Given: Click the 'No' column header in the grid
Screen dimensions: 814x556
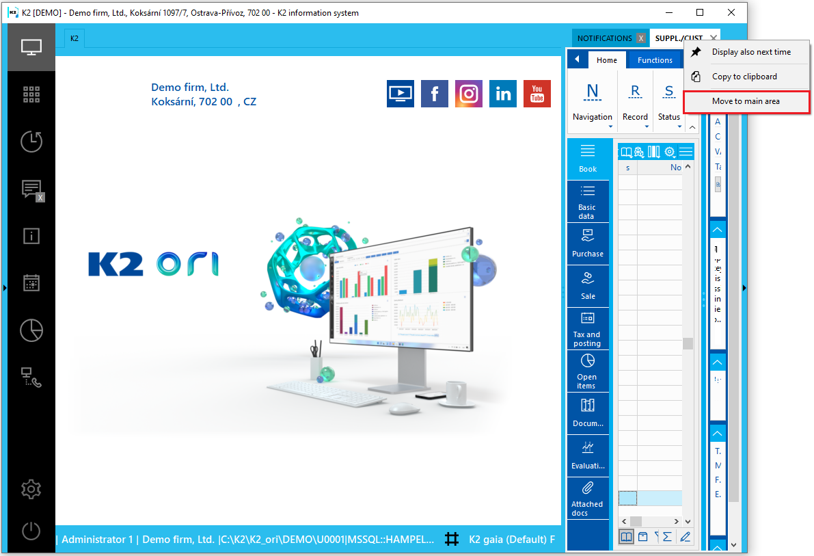Looking at the screenshot, I should coord(660,168).
